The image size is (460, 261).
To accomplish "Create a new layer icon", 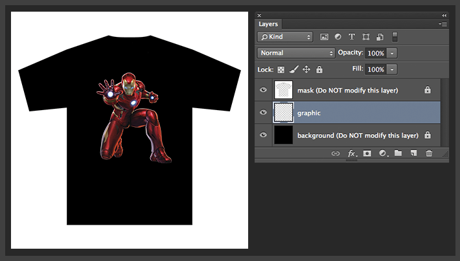I will coord(413,153).
